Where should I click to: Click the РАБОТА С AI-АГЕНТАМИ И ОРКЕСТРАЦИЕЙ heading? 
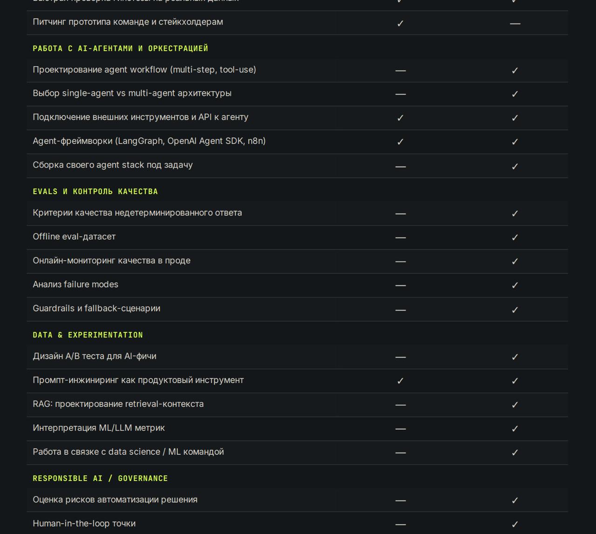pyautogui.click(x=121, y=48)
